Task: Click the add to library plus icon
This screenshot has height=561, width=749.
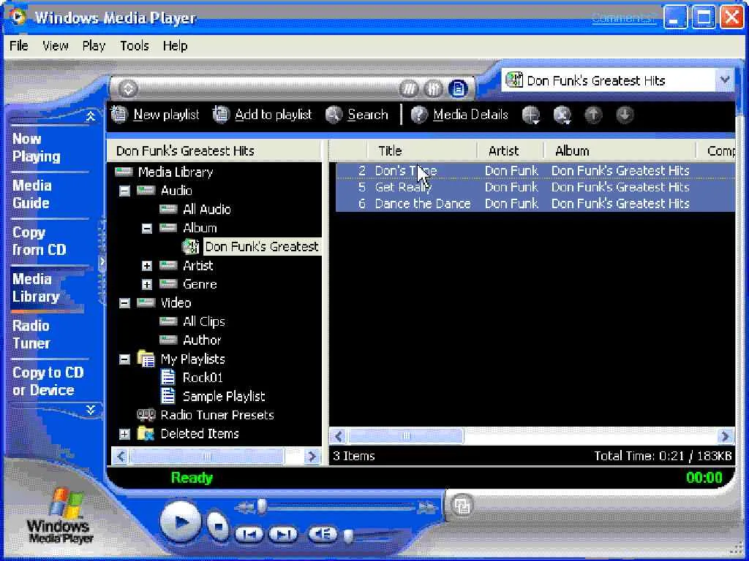Action: pyautogui.click(x=531, y=115)
